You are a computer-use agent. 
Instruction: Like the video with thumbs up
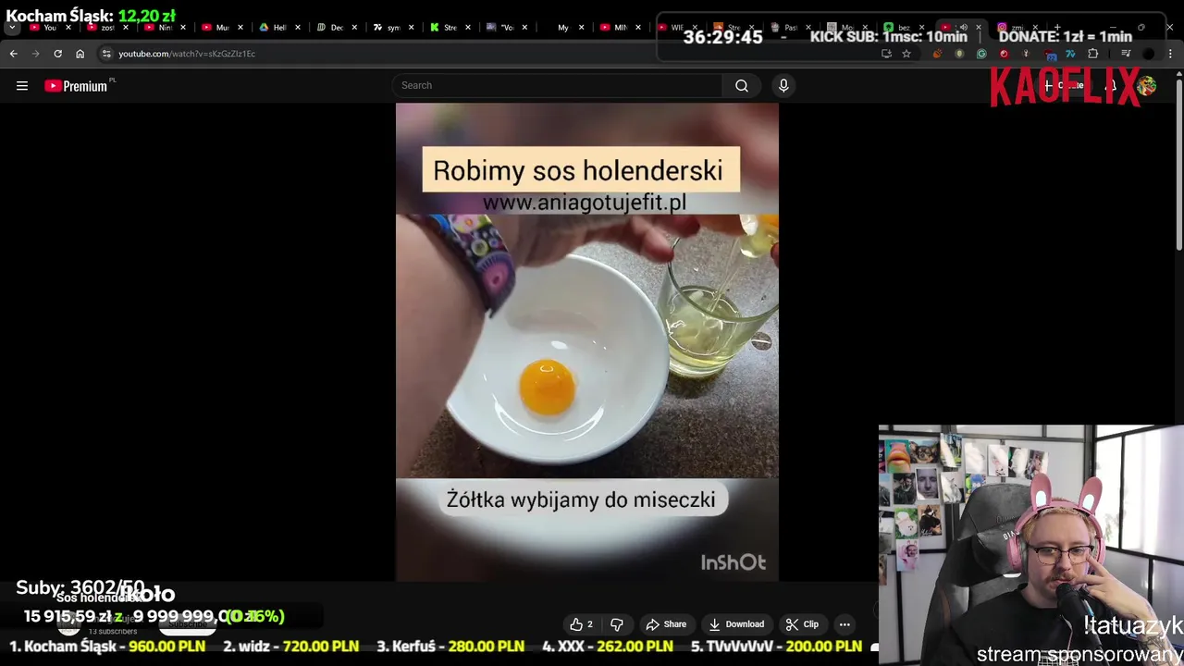point(581,624)
